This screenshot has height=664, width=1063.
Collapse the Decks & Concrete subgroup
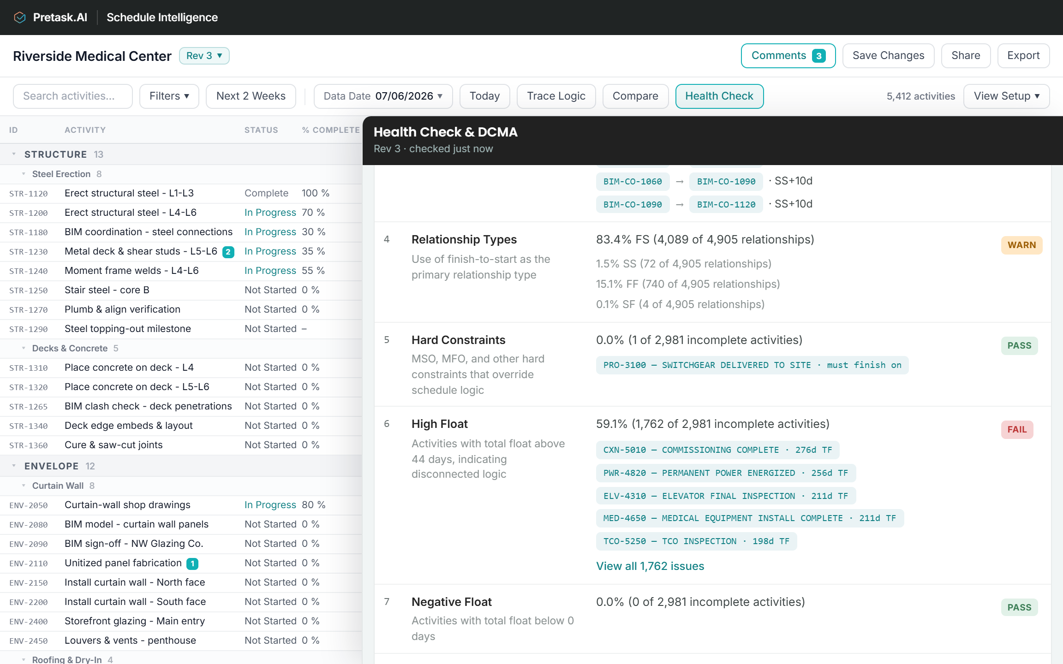coord(24,348)
